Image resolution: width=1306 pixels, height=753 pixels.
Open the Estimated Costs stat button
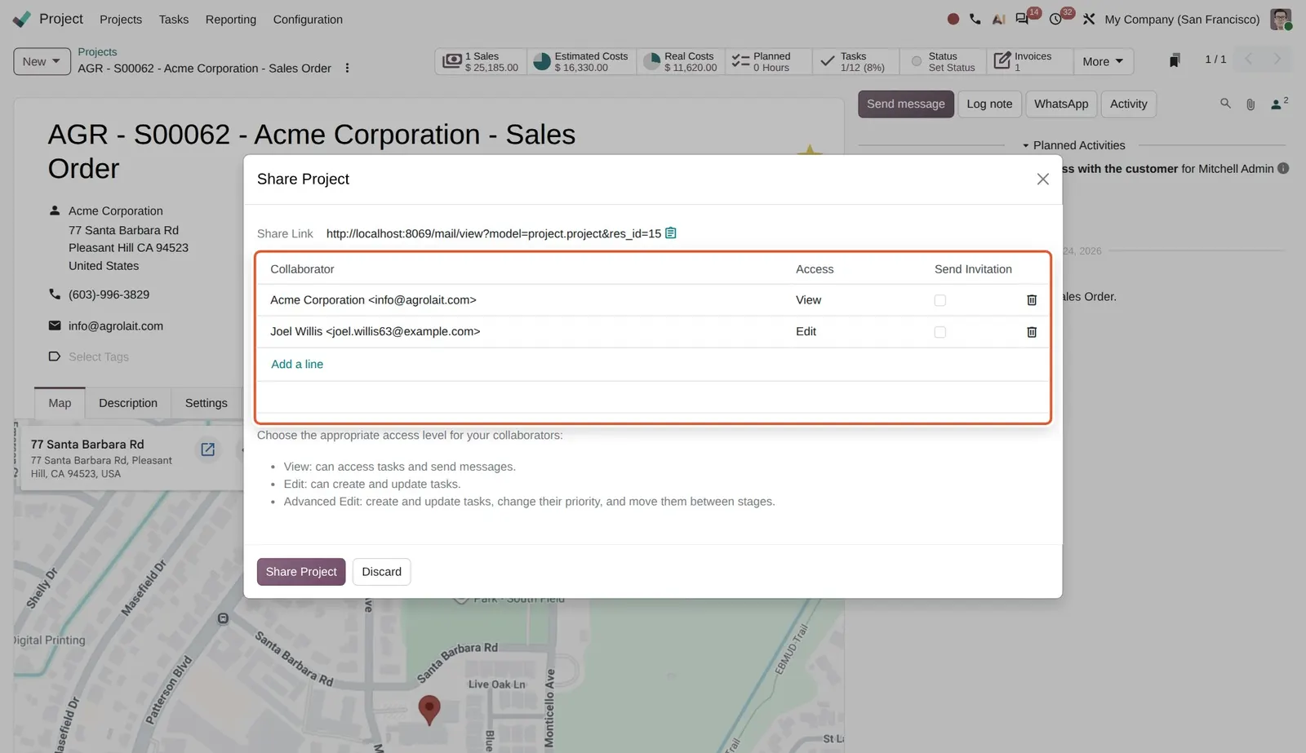coord(581,62)
